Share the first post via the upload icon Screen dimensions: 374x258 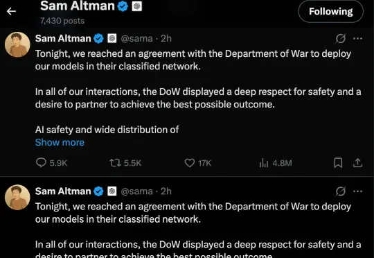[x=357, y=163]
